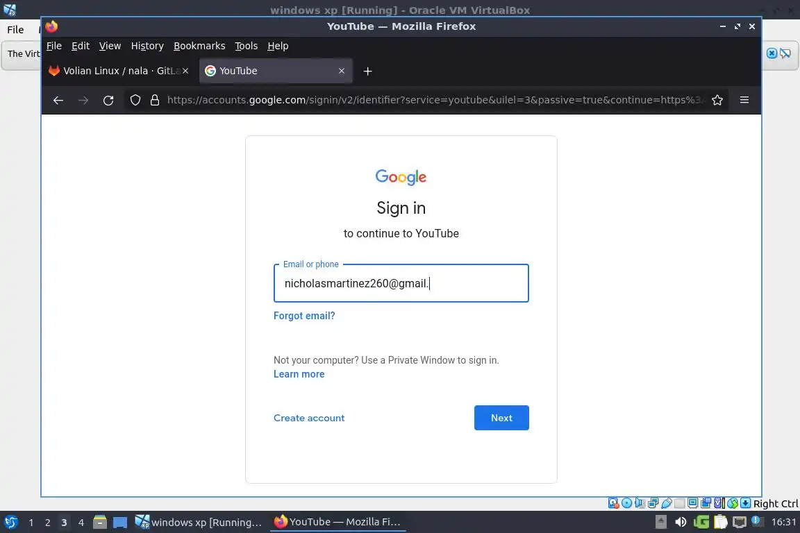The width and height of the screenshot is (800, 533).
Task: Click the Right Ctrl host key label
Action: pyautogui.click(x=776, y=503)
